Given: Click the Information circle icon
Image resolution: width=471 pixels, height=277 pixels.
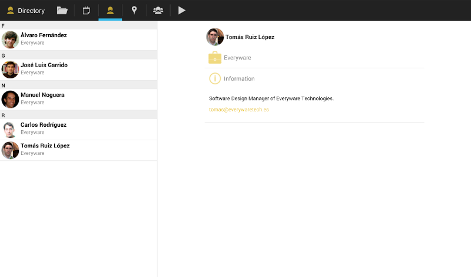Looking at the screenshot, I should (x=215, y=78).
